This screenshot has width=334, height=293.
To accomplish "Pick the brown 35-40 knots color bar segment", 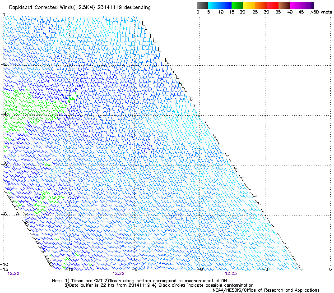I will point(284,5).
